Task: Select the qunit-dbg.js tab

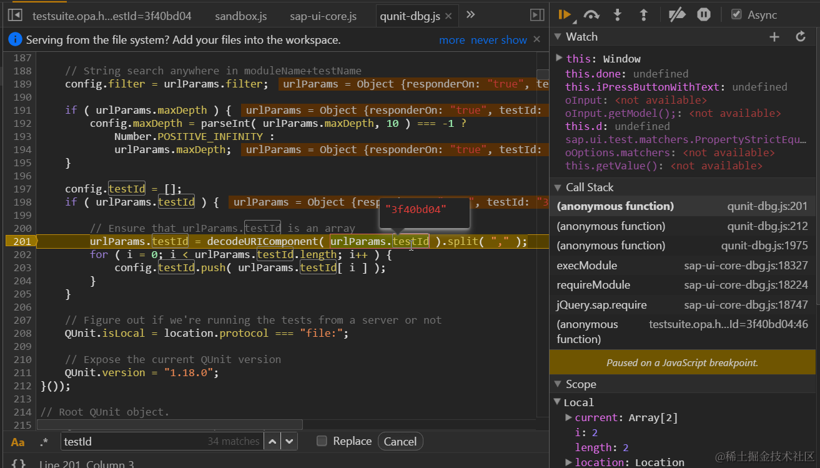Action: (410, 16)
